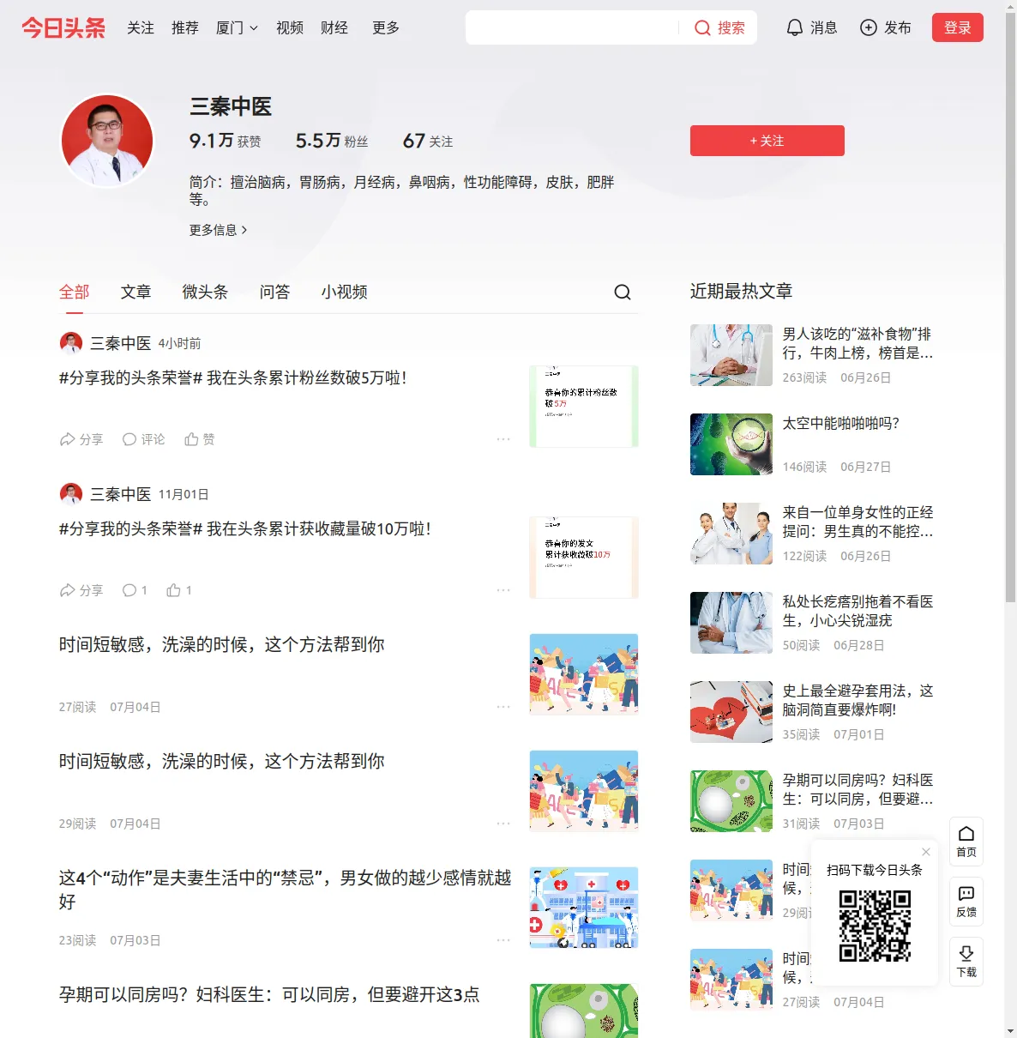The image size is (1017, 1038).
Task: Open hot article 来自一位单身女性的正经提问
Action: click(x=858, y=522)
